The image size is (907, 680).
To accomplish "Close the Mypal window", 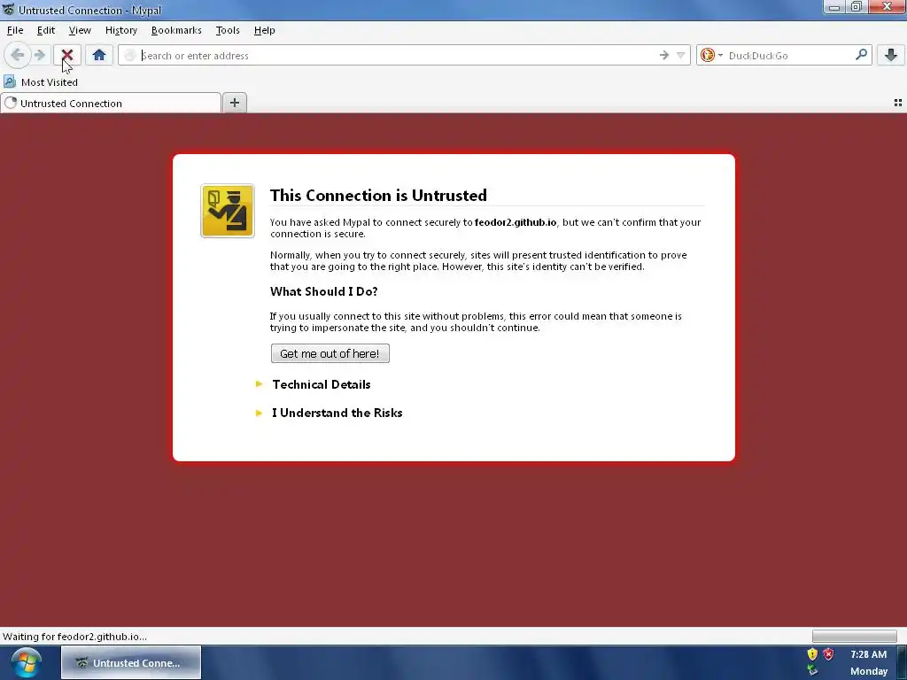I will [x=887, y=7].
